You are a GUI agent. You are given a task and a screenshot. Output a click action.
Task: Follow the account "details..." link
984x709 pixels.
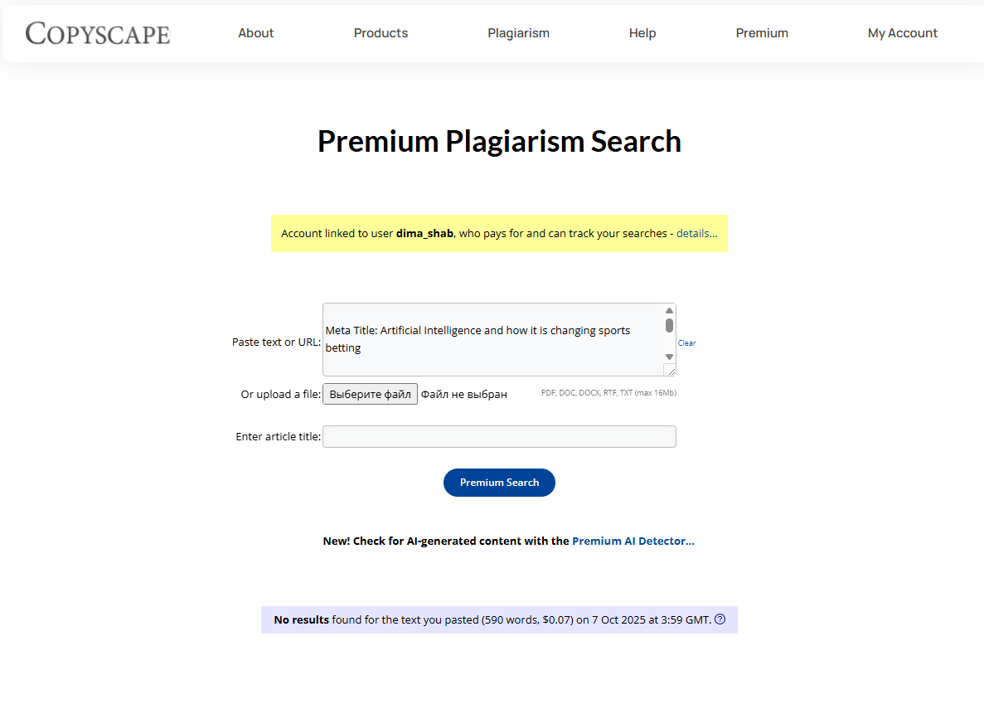[696, 234]
